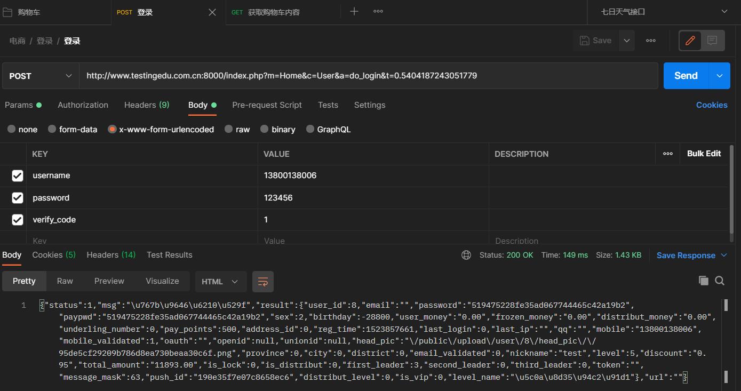741x391 pixels.
Task: Expand Send options dropdown arrow
Action: pyautogui.click(x=719, y=76)
